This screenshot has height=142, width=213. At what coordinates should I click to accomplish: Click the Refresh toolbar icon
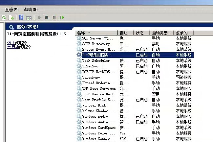(4, 17)
